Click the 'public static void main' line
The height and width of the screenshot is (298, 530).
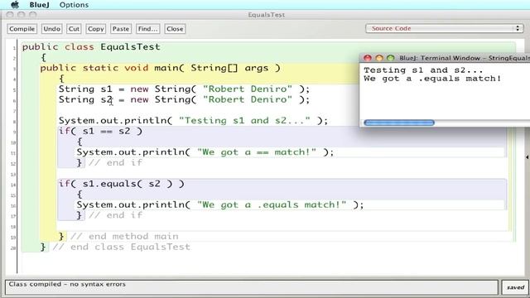point(160,68)
